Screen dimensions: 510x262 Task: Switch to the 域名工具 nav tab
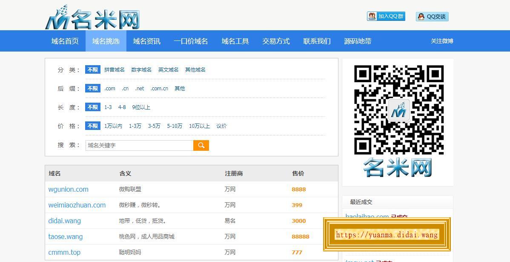235,41
